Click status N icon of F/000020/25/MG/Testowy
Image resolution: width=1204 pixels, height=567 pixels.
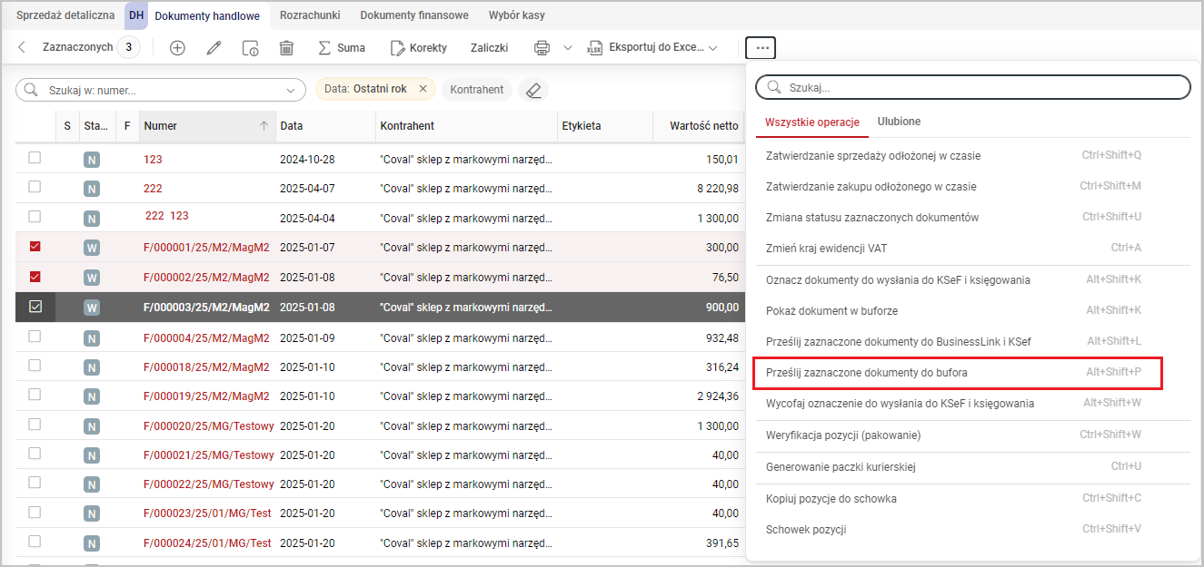point(91,426)
